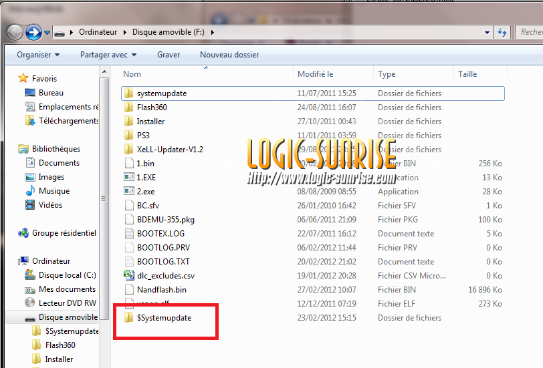Select the 2.exe application icon
Screen dimensions: 543x368
129,191
